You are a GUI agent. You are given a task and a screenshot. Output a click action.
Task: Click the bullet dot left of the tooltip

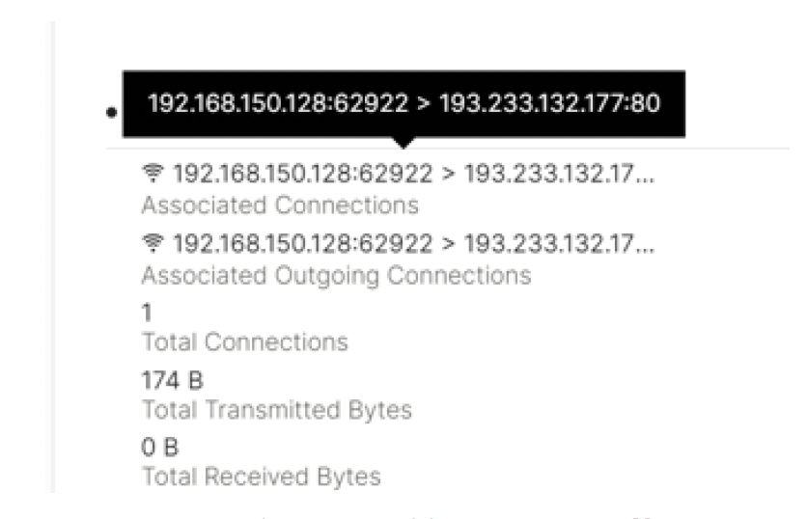pyautogui.click(x=113, y=112)
